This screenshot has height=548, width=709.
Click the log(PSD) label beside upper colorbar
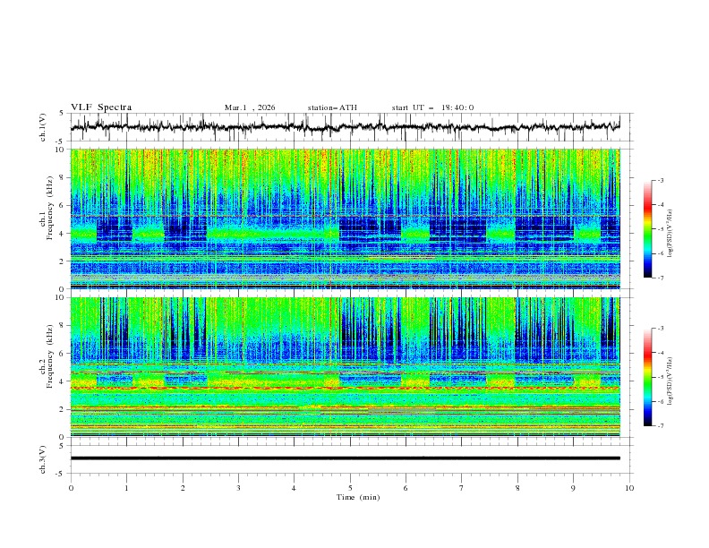(670, 234)
